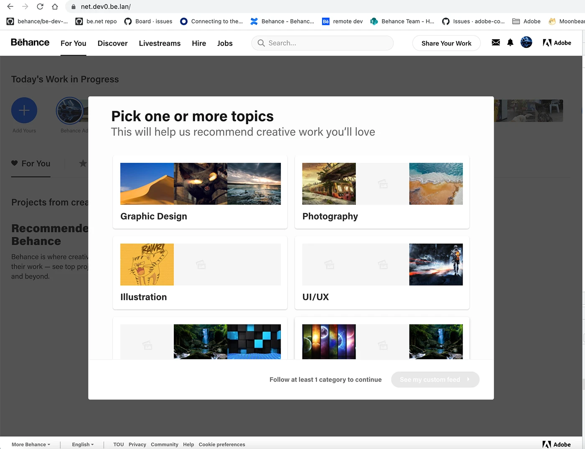Select the Graphic Design topic card
The image size is (585, 449).
pyautogui.click(x=200, y=192)
